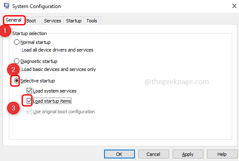Click the red number 1 annotation badge
This screenshot has width=239, height=161.
click(5, 31)
